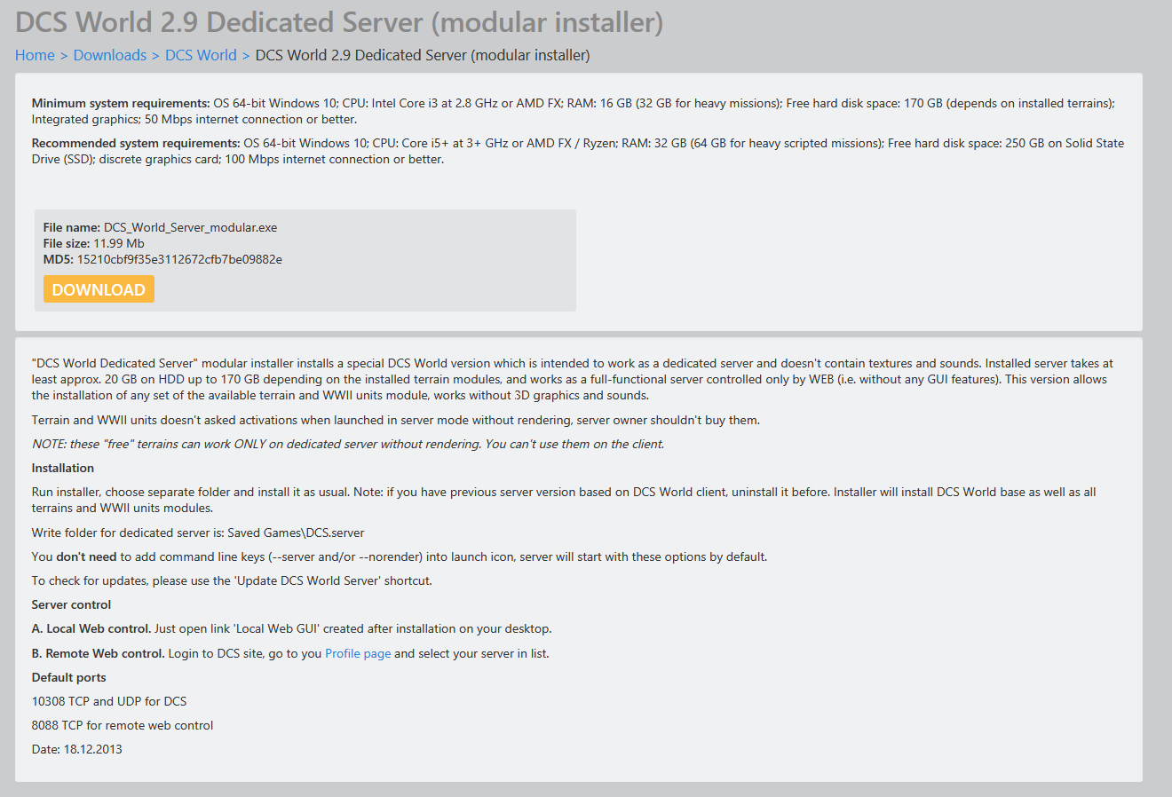
Task: Click 'B. Remote Web control.' text
Action: tap(99, 653)
